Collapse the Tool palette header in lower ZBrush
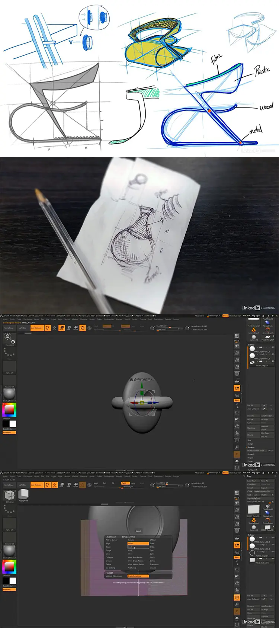The image size is (279, 628). pyautogui.click(x=249, y=476)
